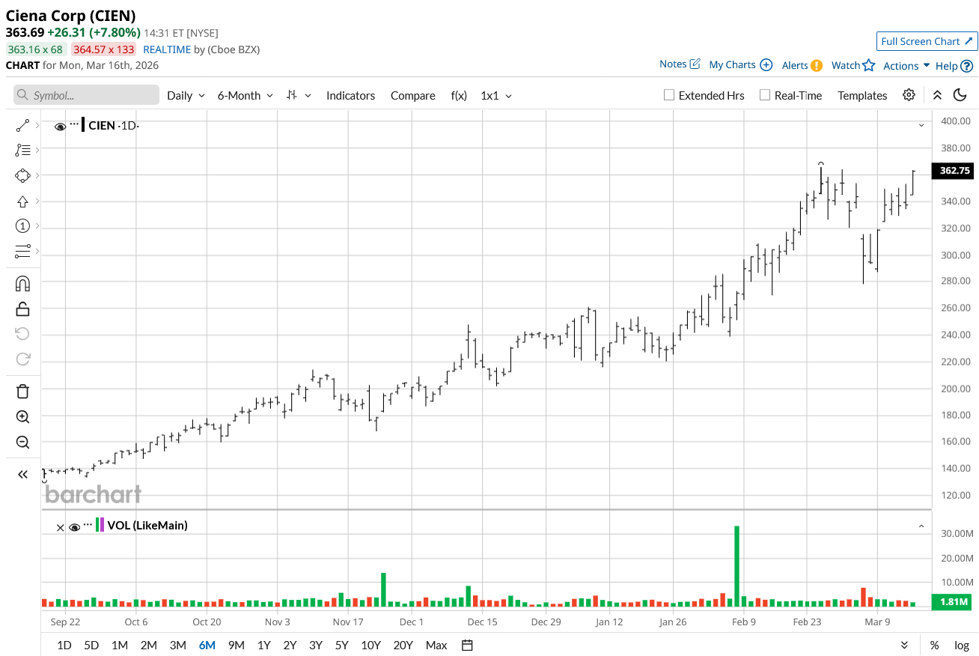Open the 1x1 grid layout dropdown
The height and width of the screenshot is (656, 979).
click(x=496, y=95)
